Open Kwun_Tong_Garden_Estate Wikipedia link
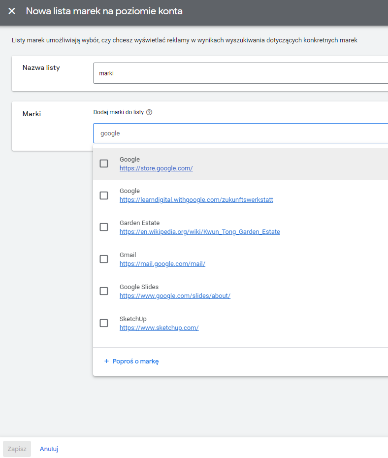 200,231
